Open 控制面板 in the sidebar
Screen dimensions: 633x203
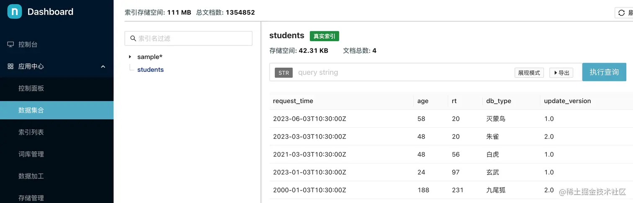pos(31,88)
